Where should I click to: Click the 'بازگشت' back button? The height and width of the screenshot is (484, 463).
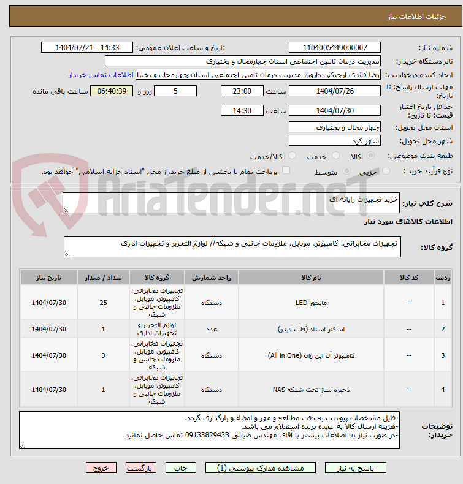tap(141, 467)
